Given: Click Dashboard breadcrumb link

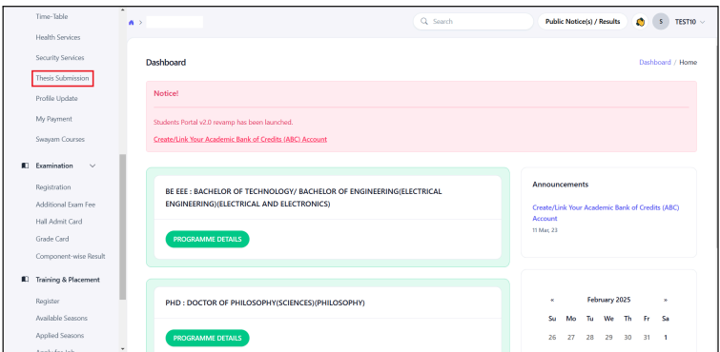Looking at the screenshot, I should click(x=655, y=63).
